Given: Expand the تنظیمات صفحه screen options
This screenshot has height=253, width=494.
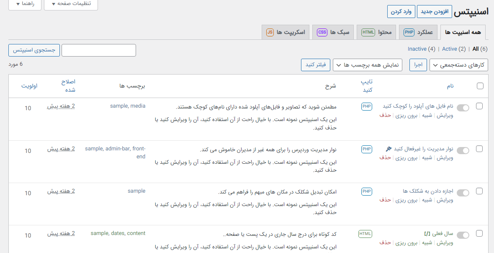Looking at the screenshot, I should (71, 4).
